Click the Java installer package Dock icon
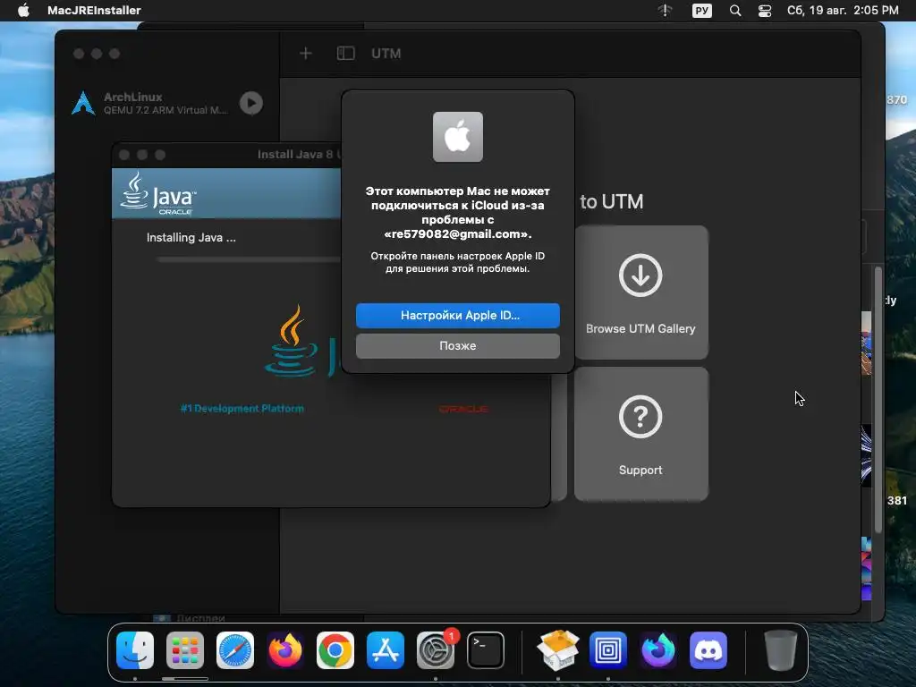The height and width of the screenshot is (687, 916). point(558,650)
